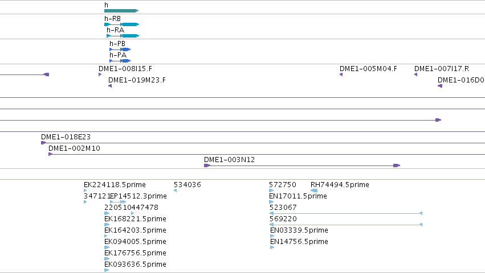
Task: Click the EN14756.5prime arrow marker
Action: [272, 247]
